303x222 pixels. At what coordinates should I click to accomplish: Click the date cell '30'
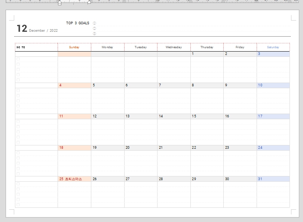click(x=240, y=179)
